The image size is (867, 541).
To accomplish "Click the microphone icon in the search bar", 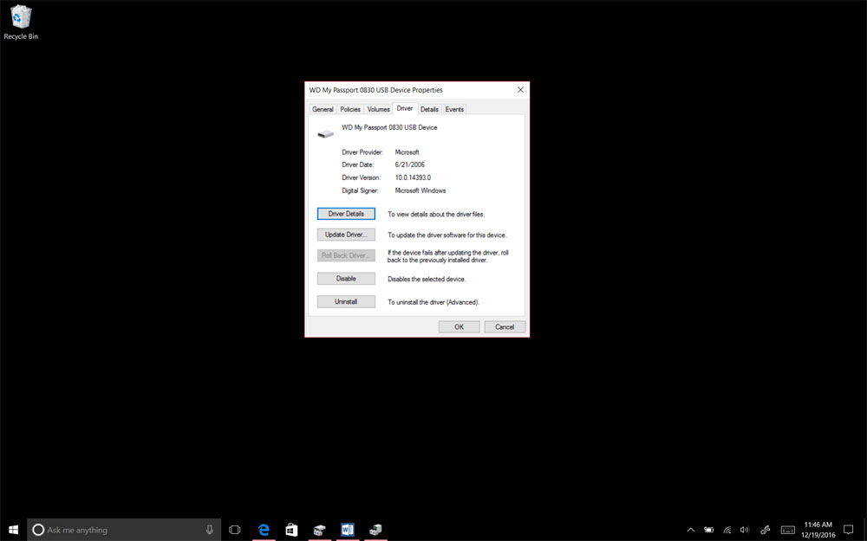I will click(208, 529).
